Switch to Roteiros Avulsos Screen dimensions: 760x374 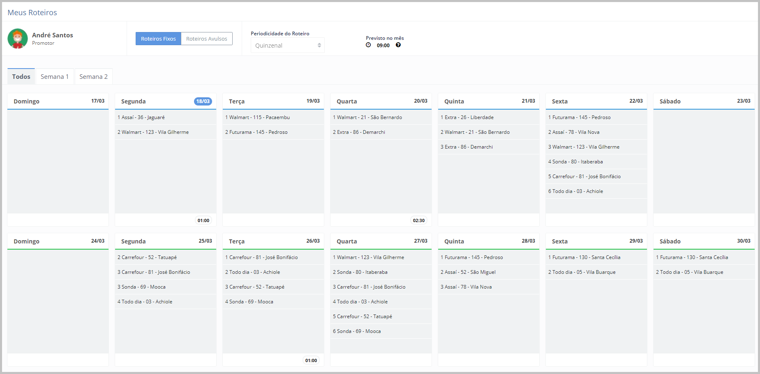206,39
